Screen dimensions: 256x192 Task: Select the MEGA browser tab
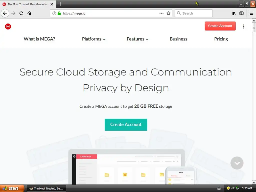pyautogui.click(x=28, y=4)
